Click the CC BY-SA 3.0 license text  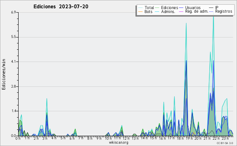225,143
